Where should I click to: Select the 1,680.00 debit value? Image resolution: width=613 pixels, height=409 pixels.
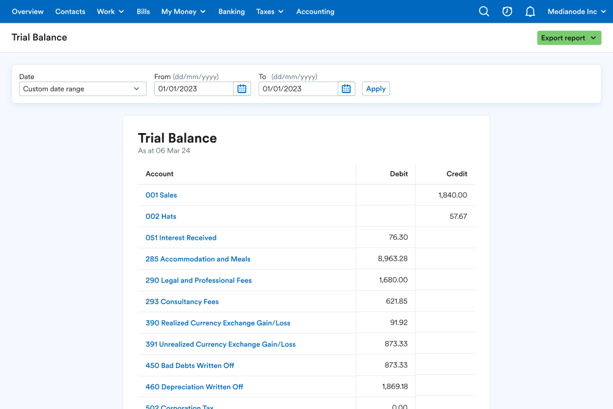click(394, 280)
